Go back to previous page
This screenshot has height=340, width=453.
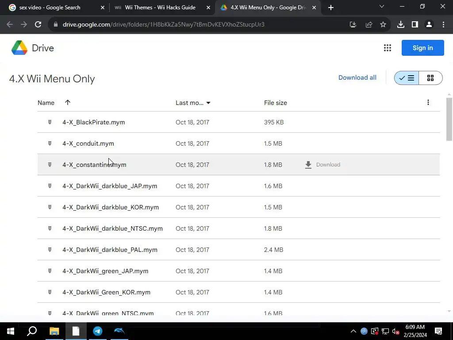point(10,25)
